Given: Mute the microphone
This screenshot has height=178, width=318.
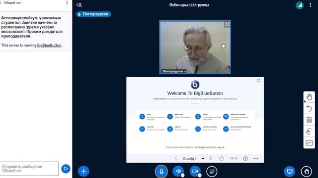Looking at the screenshot, I should (x=161, y=172).
